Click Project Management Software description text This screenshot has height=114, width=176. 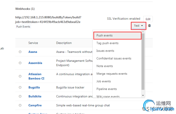(x=74, y=63)
